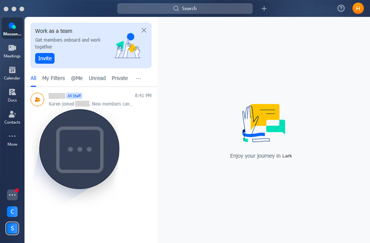
Task: Switch to My Filters tab
Action: pos(53,78)
